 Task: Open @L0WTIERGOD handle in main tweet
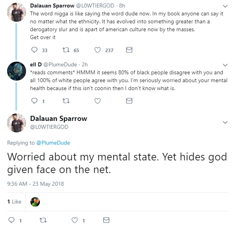pos(49,127)
